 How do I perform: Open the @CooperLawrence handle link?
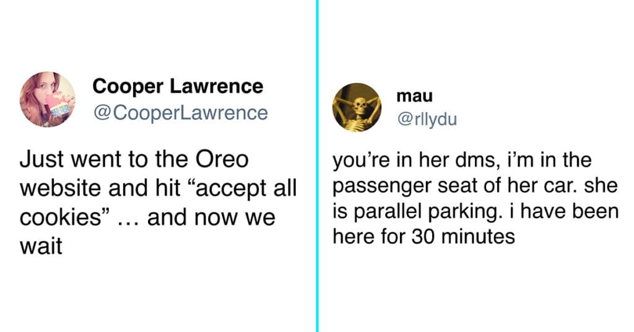point(181,113)
